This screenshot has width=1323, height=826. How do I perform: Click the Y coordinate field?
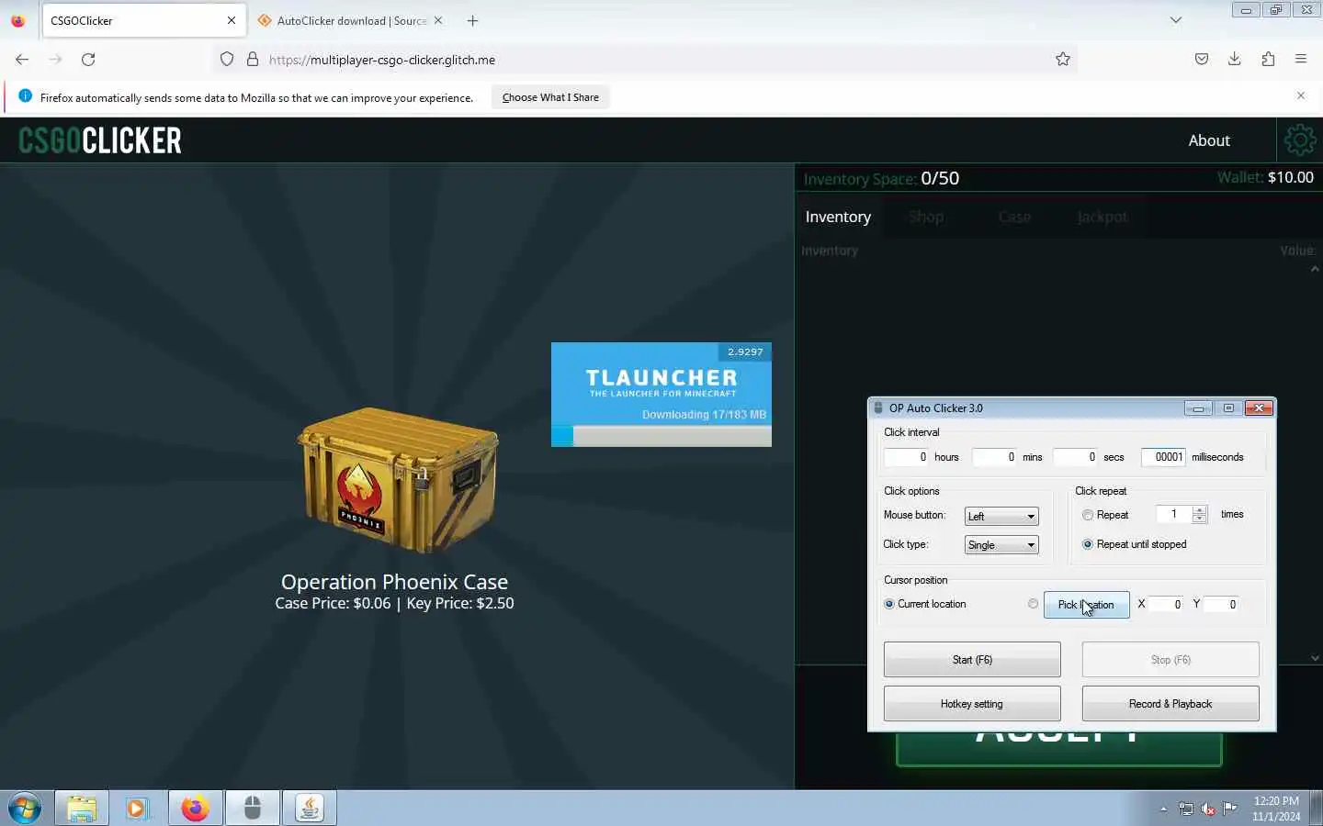tap(1222, 604)
